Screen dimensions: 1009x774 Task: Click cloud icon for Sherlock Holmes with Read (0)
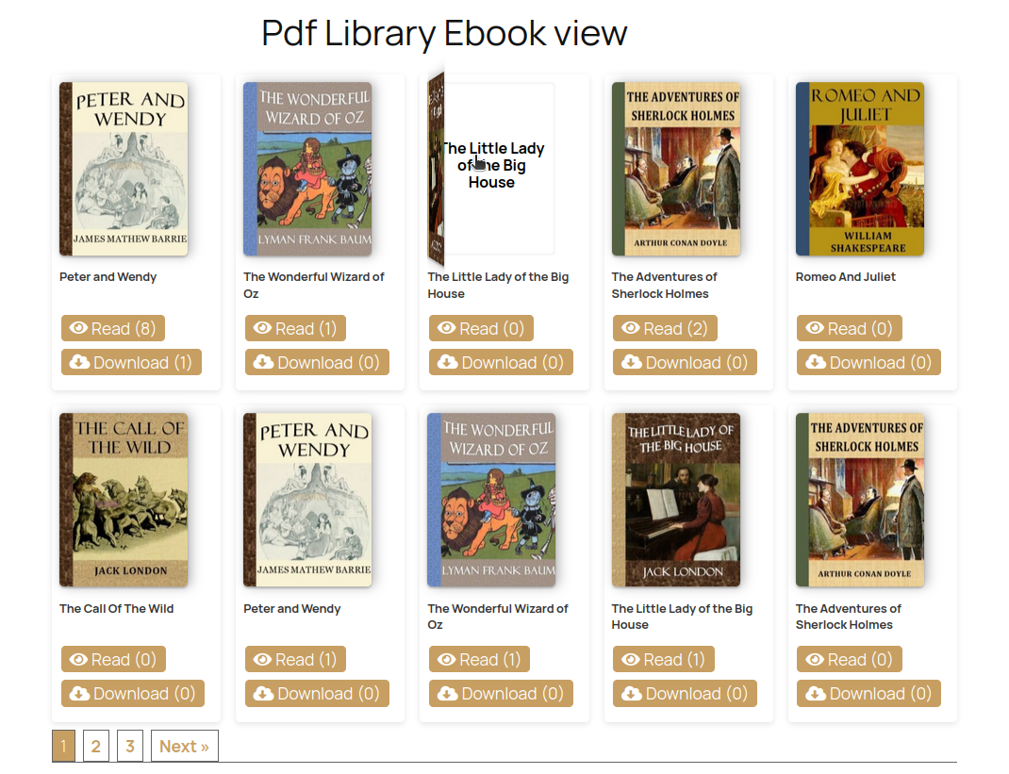pos(816,694)
